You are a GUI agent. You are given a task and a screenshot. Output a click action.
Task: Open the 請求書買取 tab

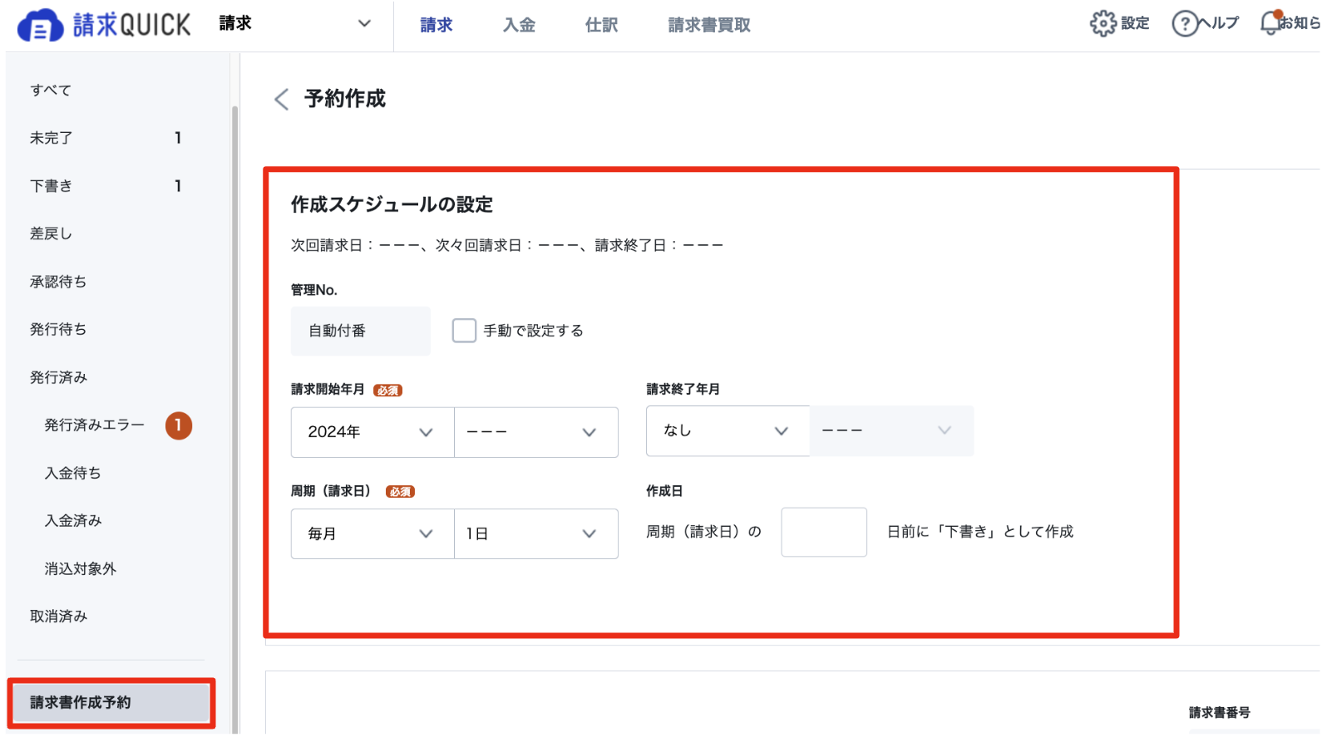click(x=709, y=25)
